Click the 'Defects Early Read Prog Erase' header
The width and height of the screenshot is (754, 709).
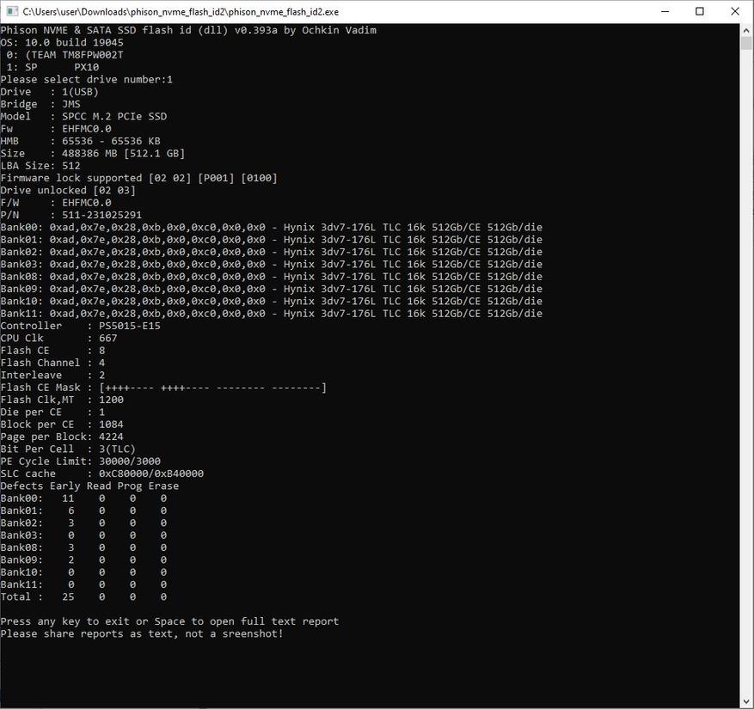tap(89, 486)
